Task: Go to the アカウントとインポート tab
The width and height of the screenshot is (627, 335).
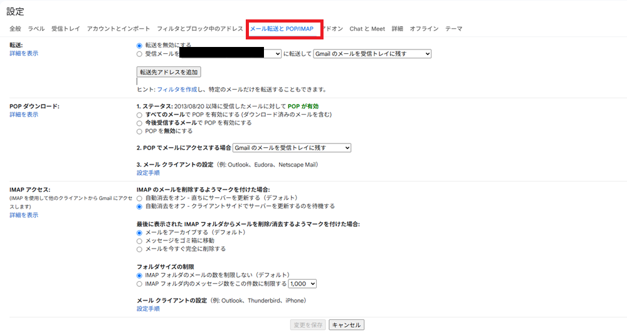Action: pyautogui.click(x=119, y=29)
